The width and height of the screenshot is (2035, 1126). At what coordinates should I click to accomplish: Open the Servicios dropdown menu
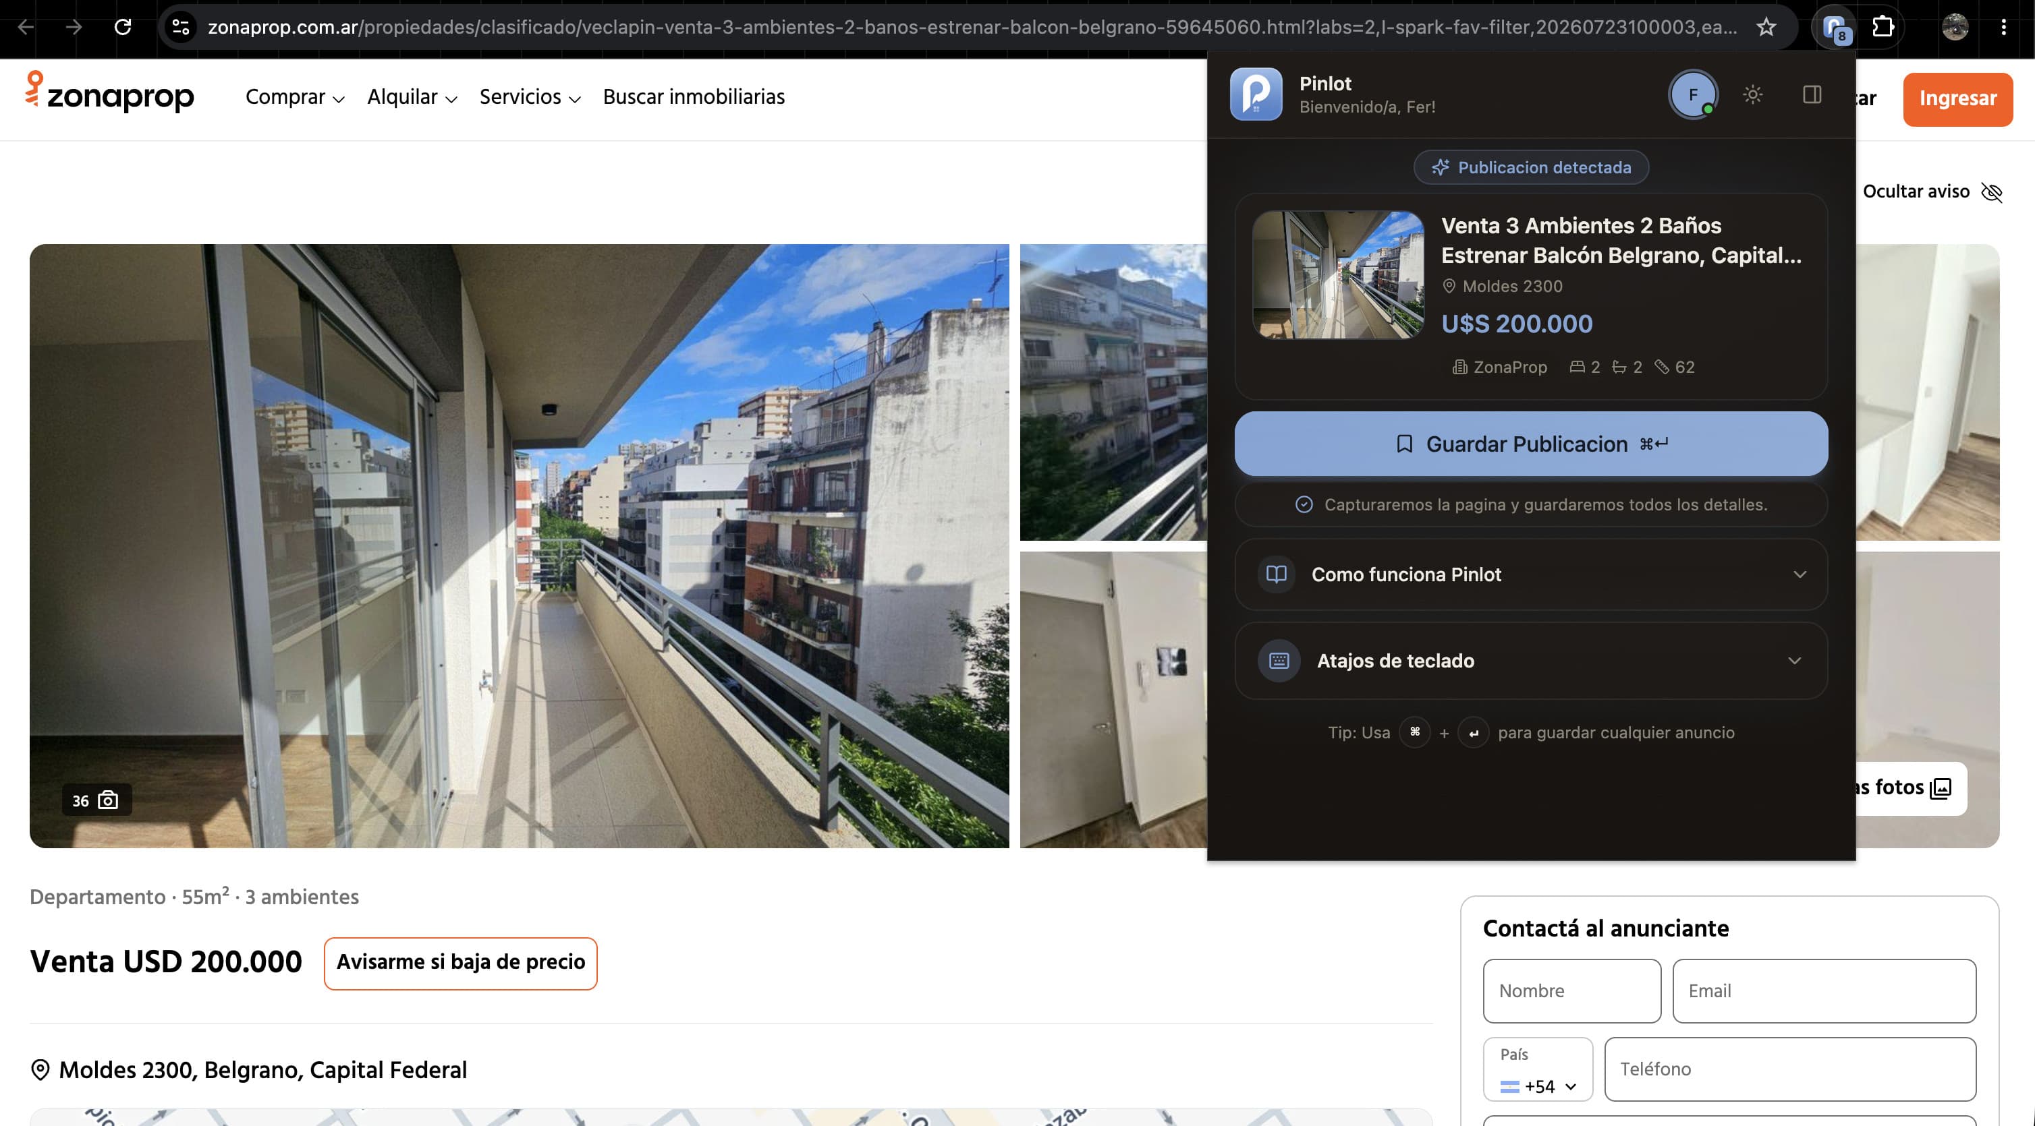coord(530,97)
